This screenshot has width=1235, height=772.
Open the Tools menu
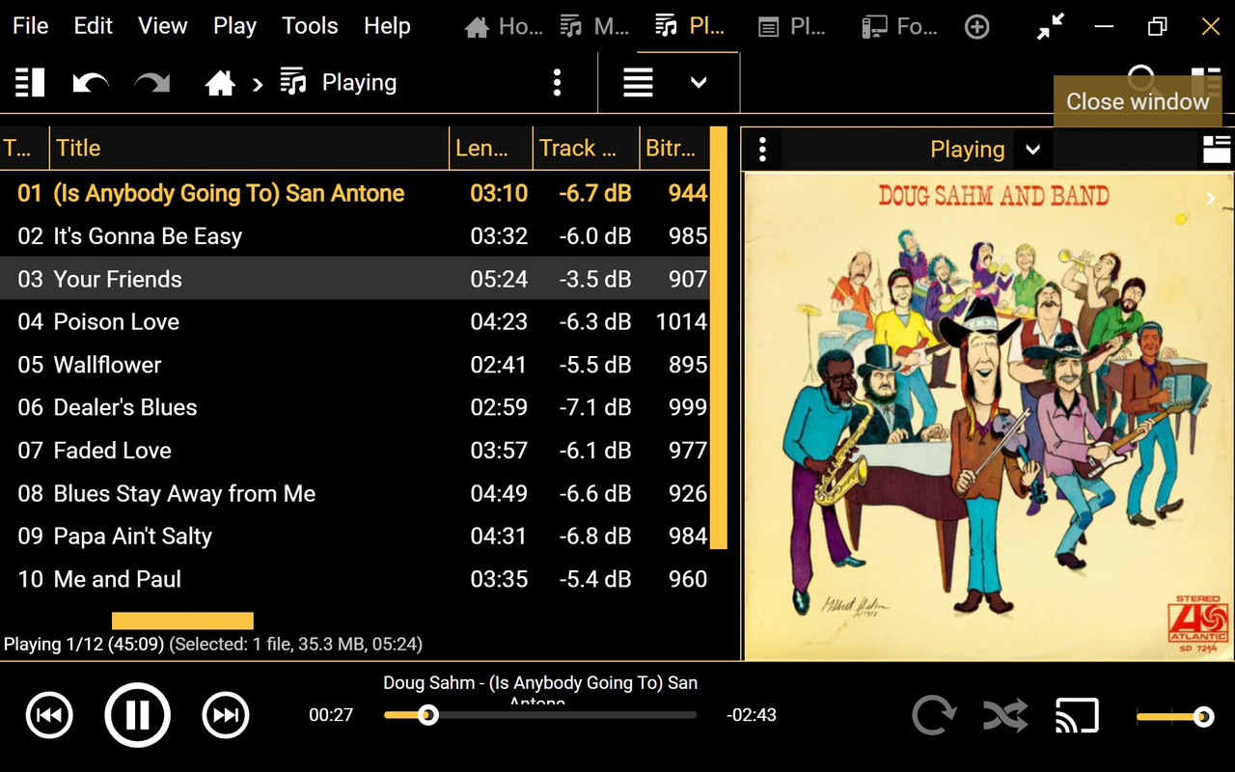(x=310, y=26)
